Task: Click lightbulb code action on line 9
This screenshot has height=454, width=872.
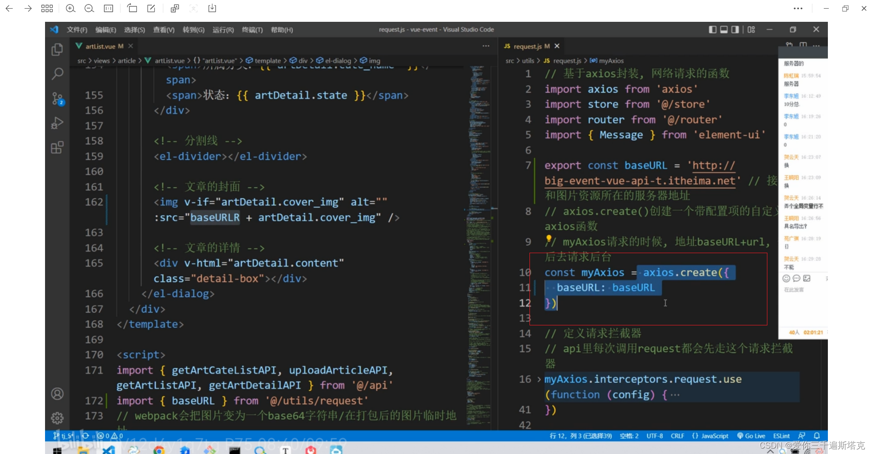Action: 549,239
